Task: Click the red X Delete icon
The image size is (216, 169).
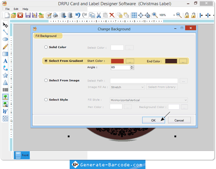Action: [112, 15]
